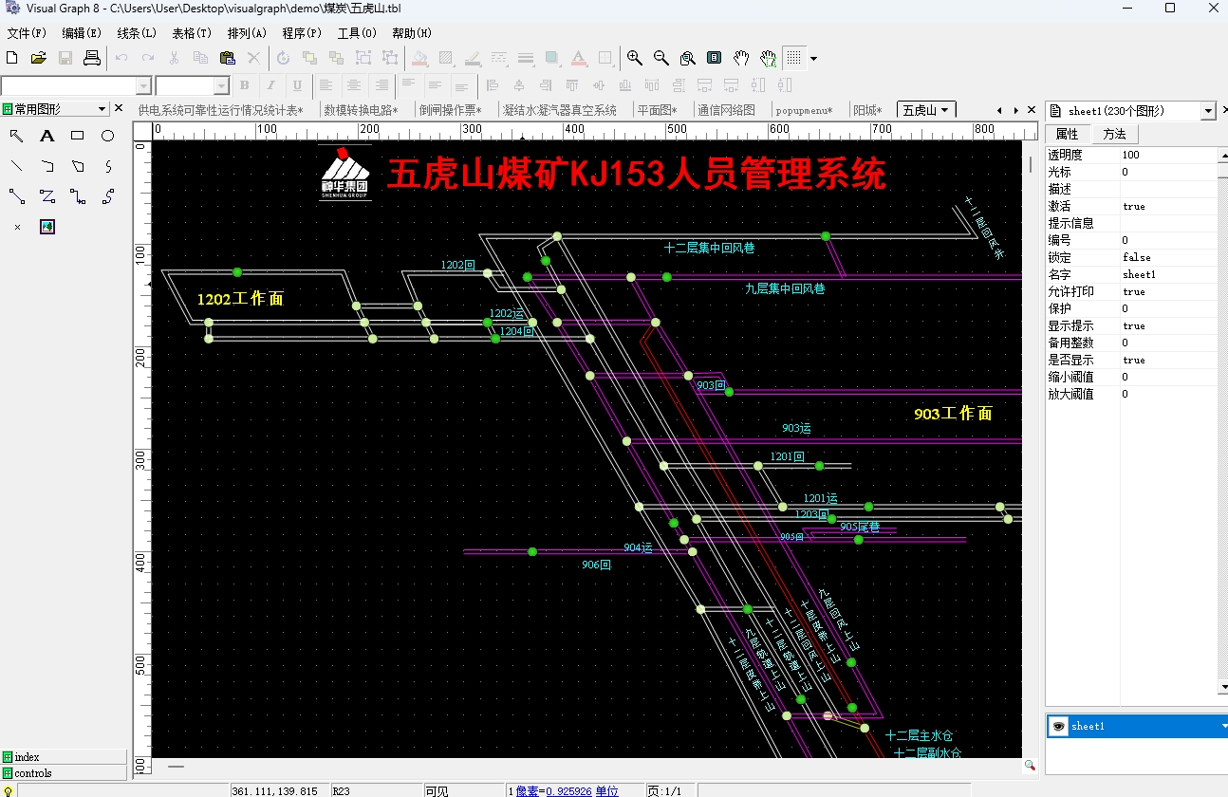
Task: Switch to the 平面图* document tab
Action: [657, 110]
